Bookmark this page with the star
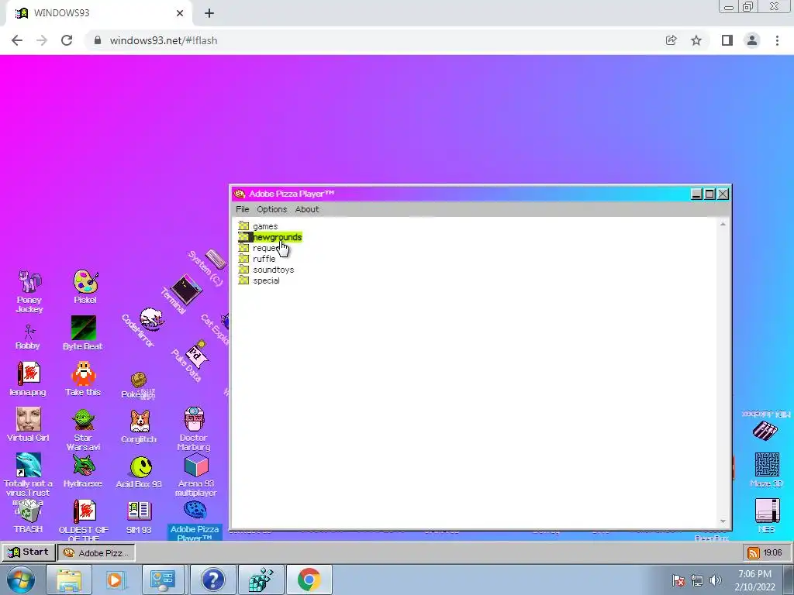The height and width of the screenshot is (595, 794). tap(696, 40)
